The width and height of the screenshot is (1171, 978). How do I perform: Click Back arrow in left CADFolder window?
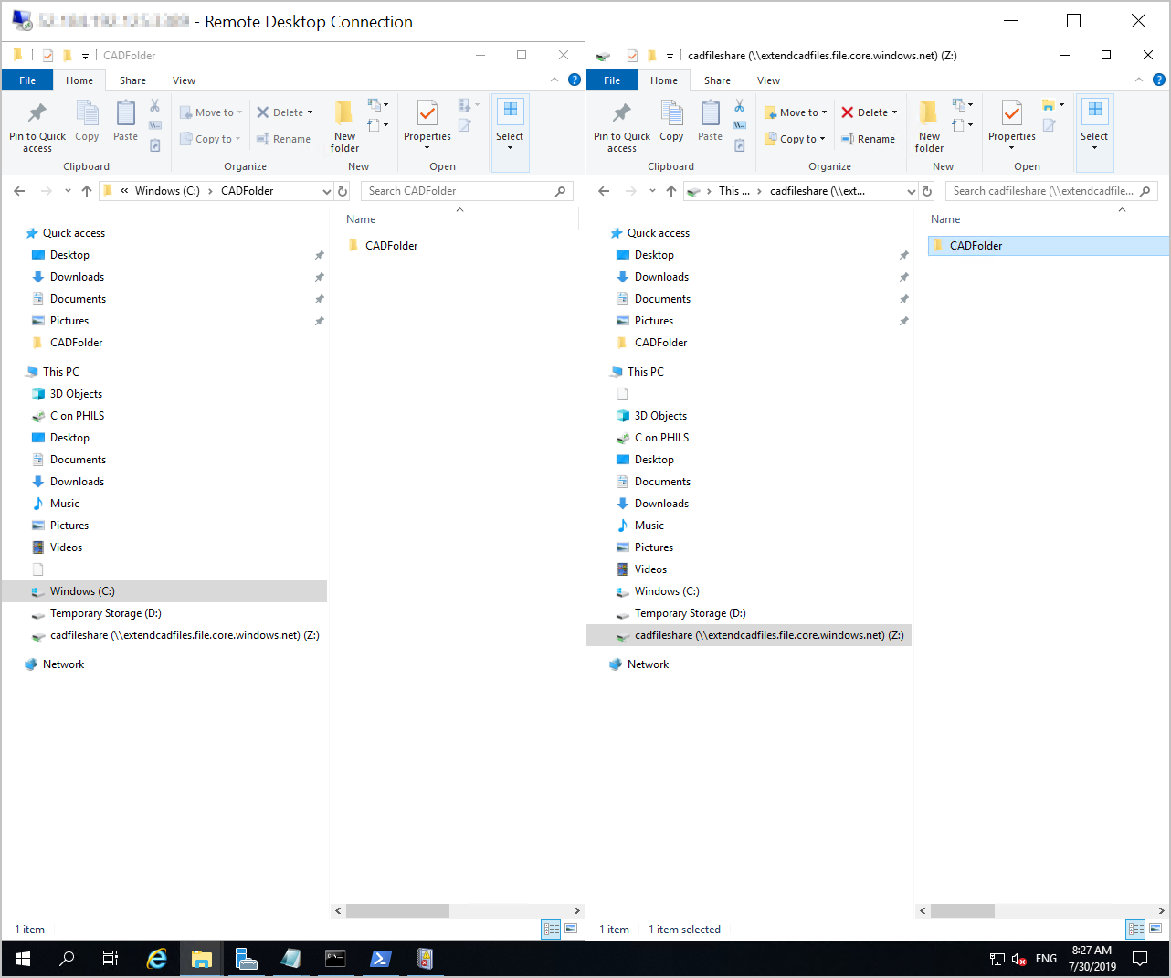click(x=19, y=191)
